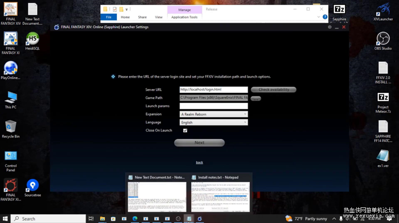Open the File menu in Explorer
The width and height of the screenshot is (399, 223).
[109, 17]
